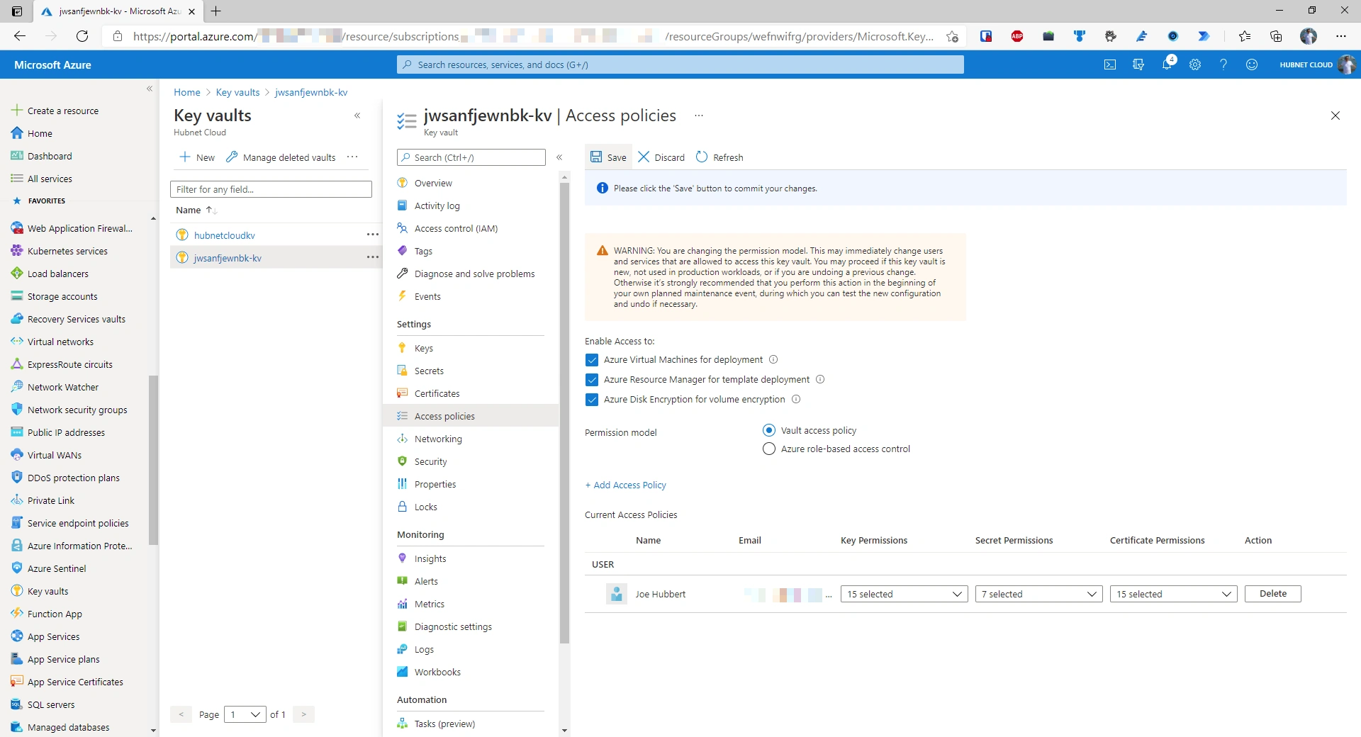Open portal settings gear icon

click(x=1195, y=64)
